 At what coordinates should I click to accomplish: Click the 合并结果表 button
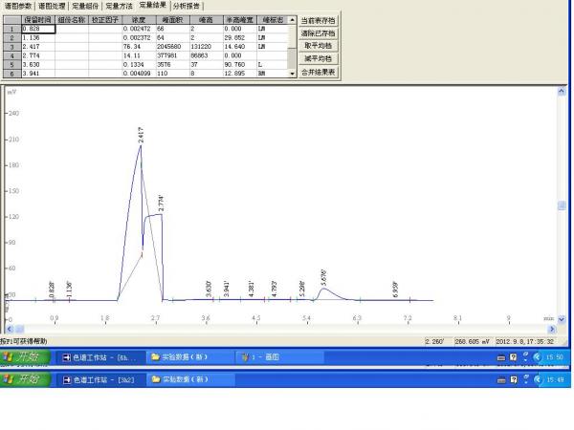pos(318,72)
